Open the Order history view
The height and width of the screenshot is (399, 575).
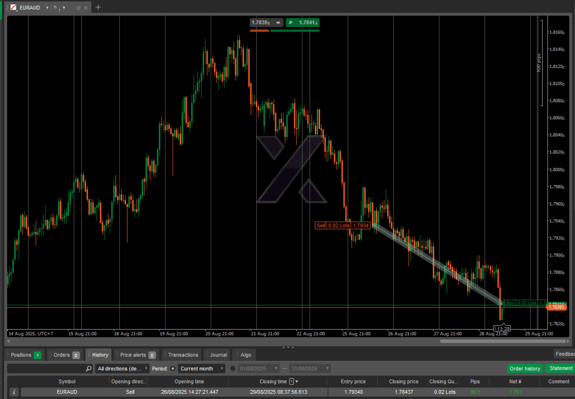tap(525, 369)
